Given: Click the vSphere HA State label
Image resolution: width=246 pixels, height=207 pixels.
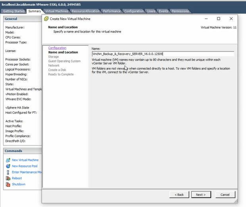Looking at the screenshot, I should [x=17, y=107].
